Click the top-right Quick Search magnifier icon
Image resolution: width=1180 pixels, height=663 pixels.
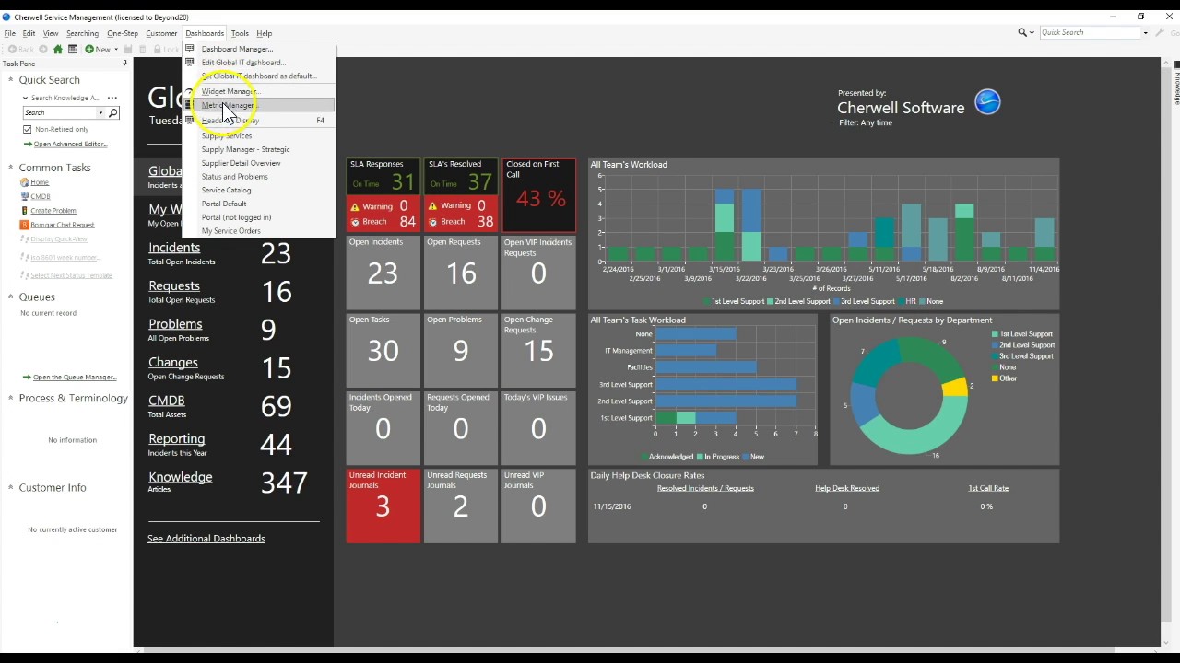1023,32
